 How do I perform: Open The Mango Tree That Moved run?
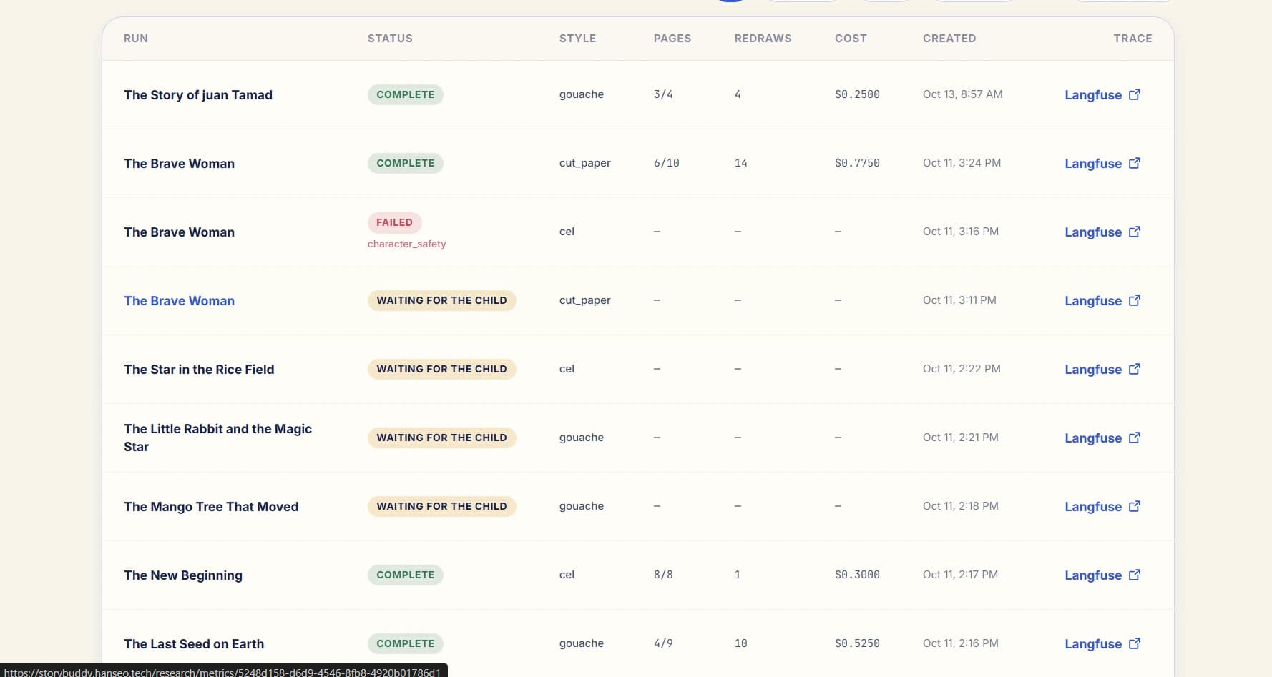pos(211,507)
